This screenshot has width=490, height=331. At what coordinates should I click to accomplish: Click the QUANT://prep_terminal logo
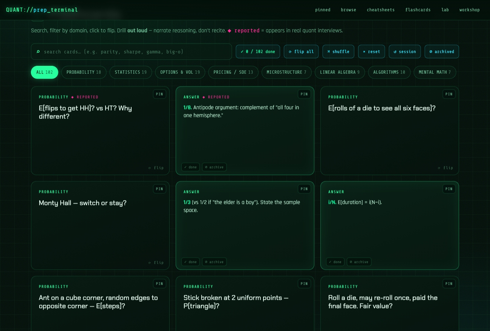[x=42, y=10]
